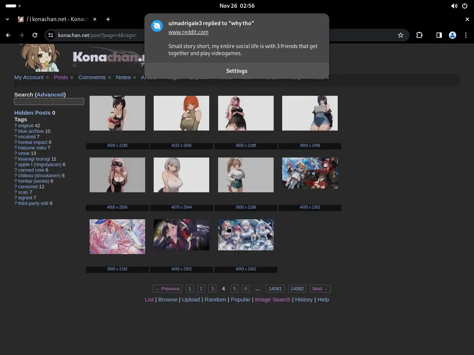Screen dimensions: 474x355
Task: Select the hatsune miku tag
Action: [32, 148]
